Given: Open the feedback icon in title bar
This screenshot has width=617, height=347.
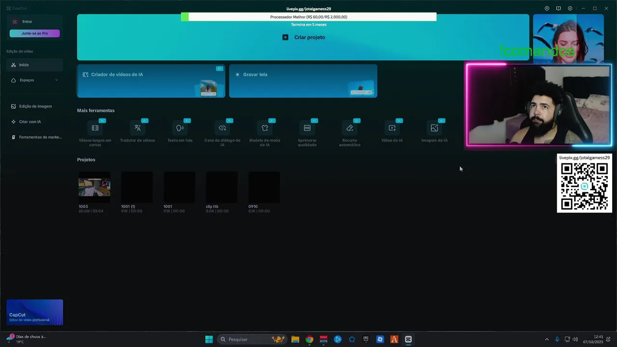Looking at the screenshot, I should 558,8.
